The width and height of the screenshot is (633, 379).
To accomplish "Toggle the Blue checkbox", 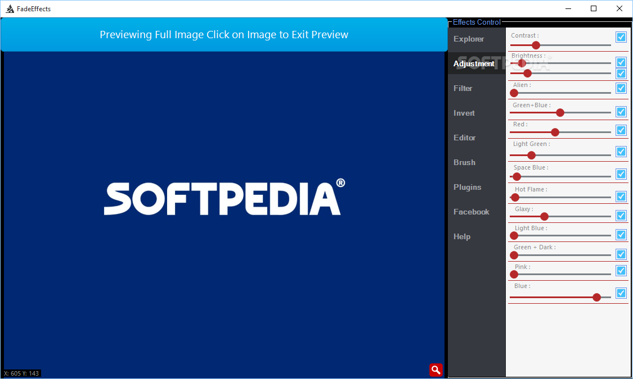I will pos(621,293).
